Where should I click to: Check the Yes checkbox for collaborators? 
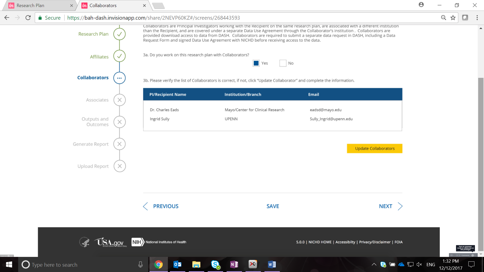(256, 63)
